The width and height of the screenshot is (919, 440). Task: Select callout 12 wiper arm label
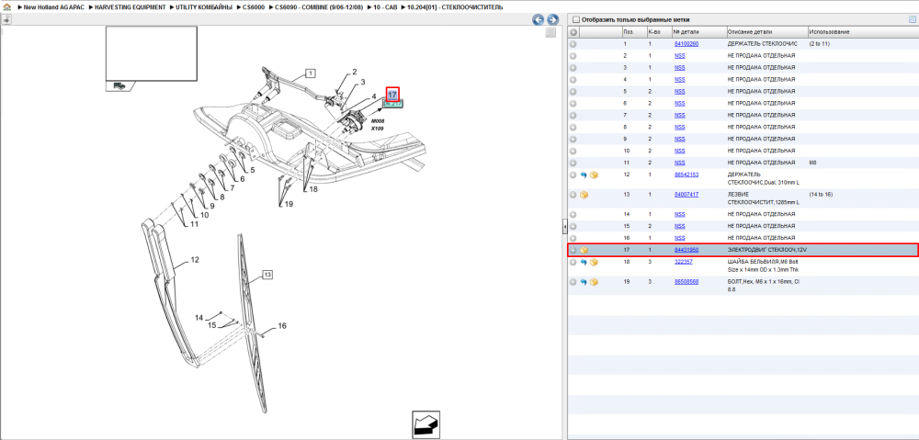coord(195,258)
